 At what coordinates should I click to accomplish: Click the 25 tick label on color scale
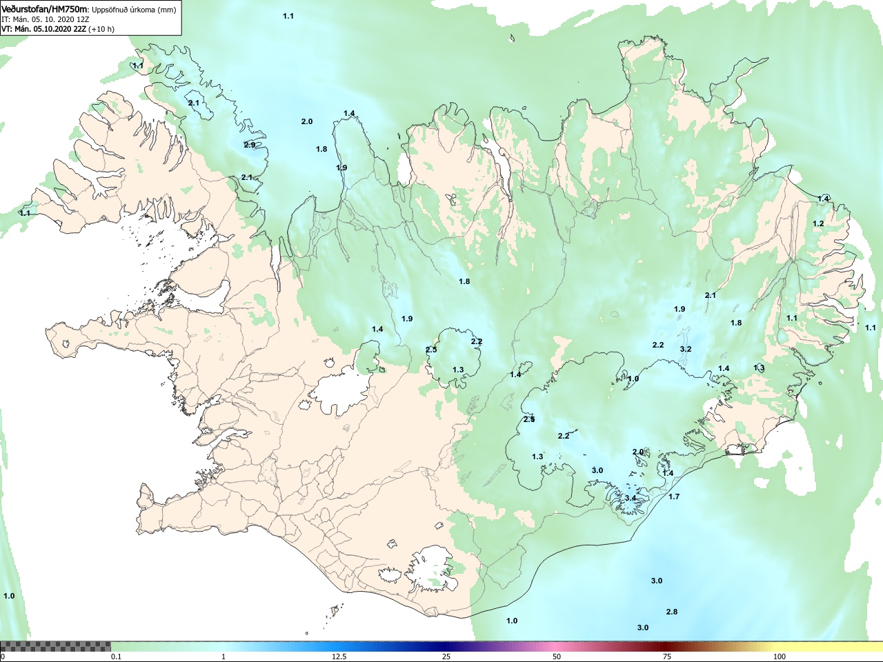(446, 656)
